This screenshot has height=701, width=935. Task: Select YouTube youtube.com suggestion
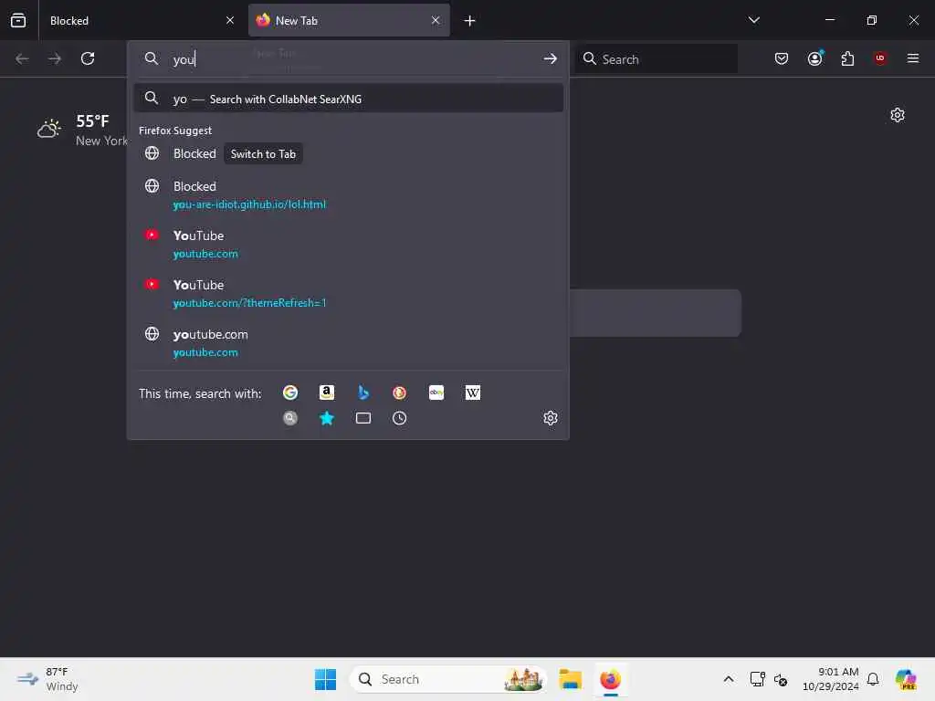[x=349, y=245]
